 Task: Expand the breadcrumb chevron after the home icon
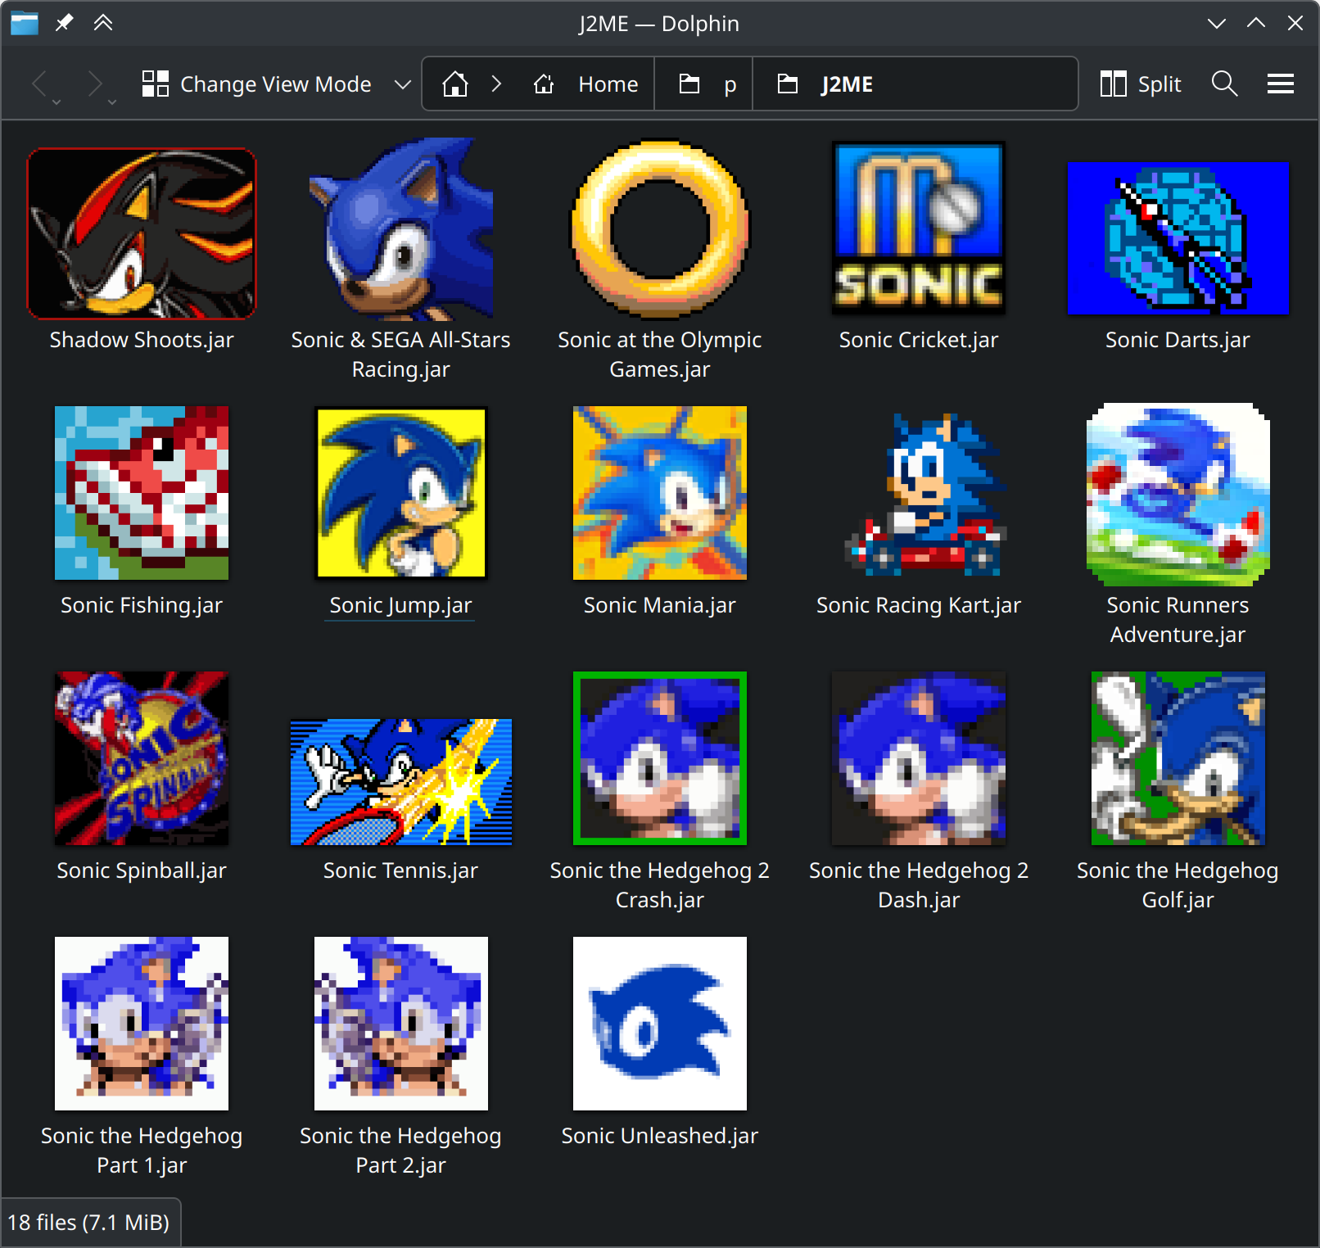click(496, 84)
